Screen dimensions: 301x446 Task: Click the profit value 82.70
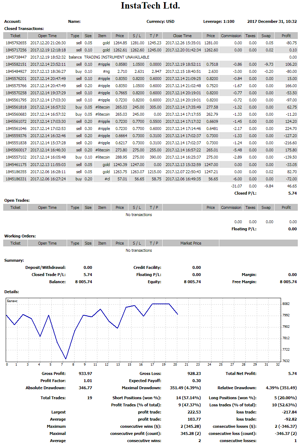(x=292, y=171)
